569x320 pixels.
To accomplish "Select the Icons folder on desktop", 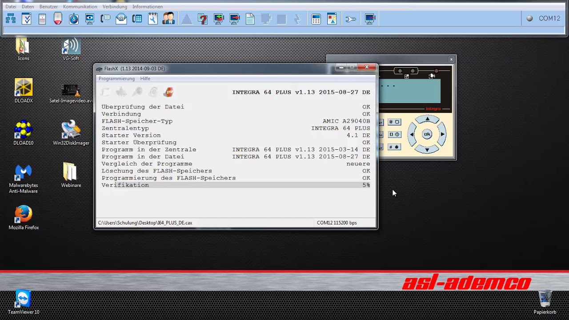I will [24, 50].
